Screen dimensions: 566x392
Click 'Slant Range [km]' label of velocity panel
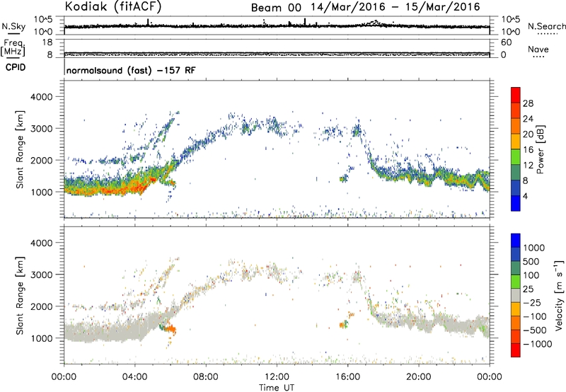[x=20, y=296]
